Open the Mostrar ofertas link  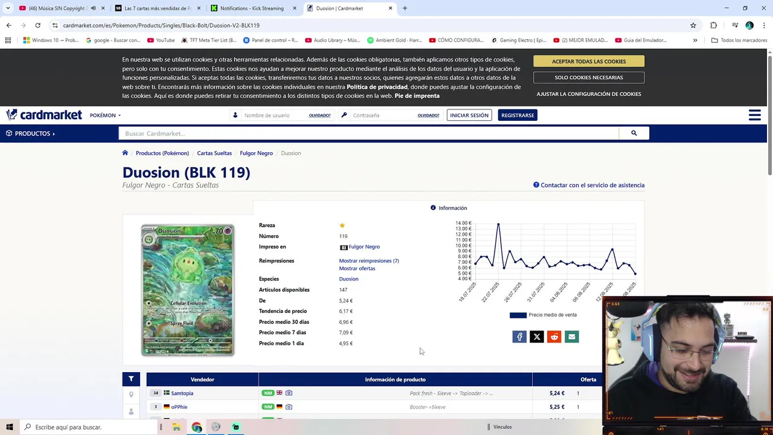[x=357, y=268]
